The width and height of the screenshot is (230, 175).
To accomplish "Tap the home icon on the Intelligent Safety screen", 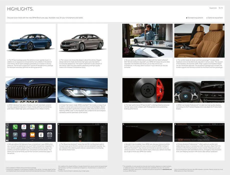I will 176,124.
